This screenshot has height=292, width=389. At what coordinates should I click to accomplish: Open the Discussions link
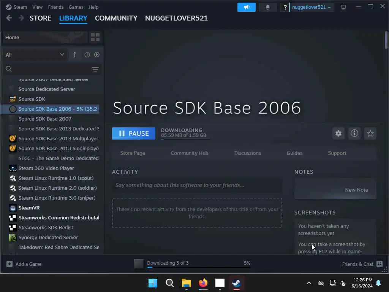pos(248,153)
